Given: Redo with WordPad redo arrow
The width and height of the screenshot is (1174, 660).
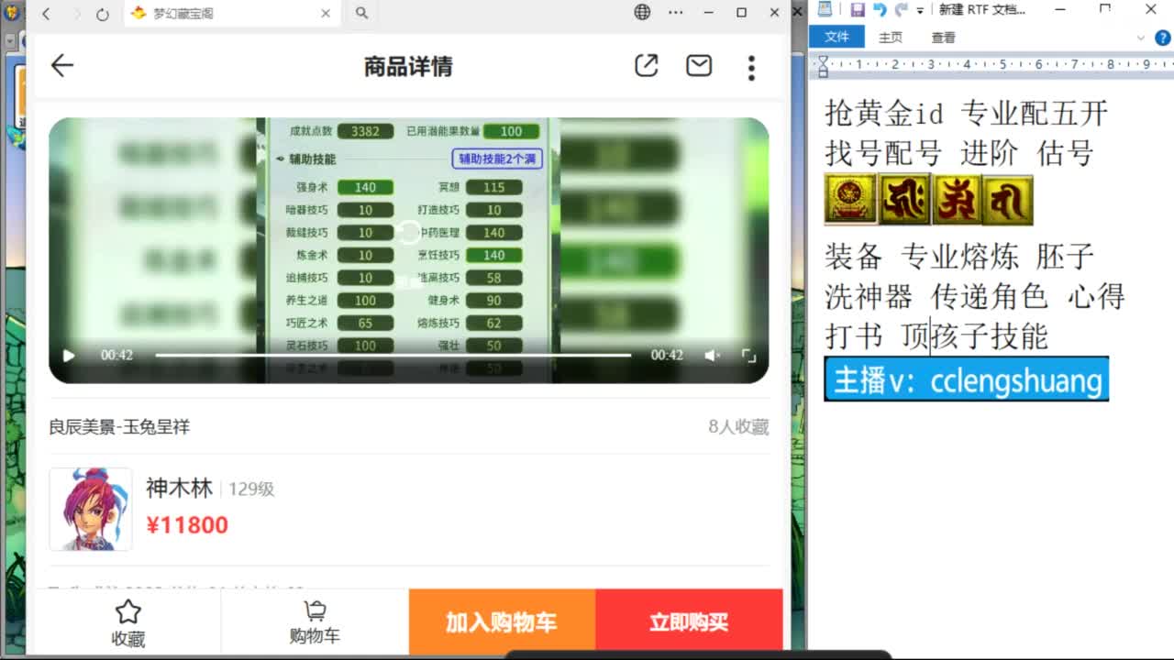Looking at the screenshot, I should (901, 9).
